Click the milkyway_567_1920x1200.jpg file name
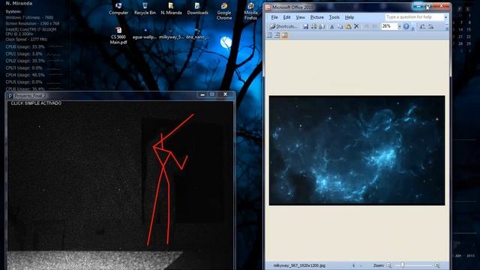 click(x=299, y=265)
